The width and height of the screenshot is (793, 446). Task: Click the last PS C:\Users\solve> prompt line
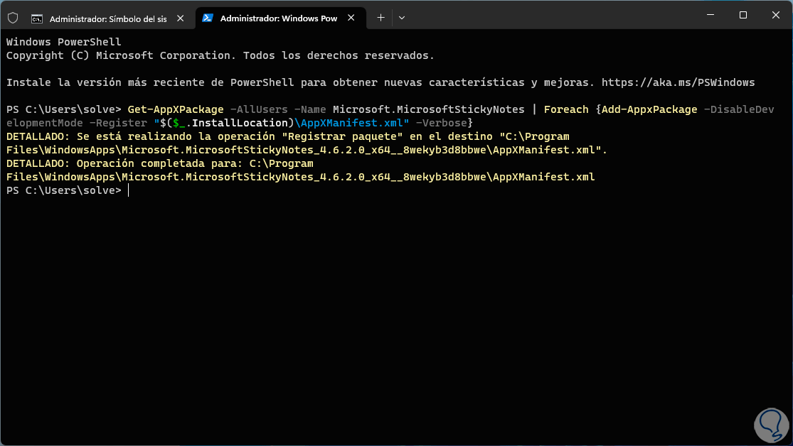coord(64,190)
